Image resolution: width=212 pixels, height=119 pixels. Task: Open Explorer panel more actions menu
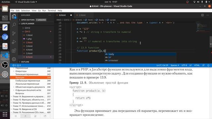50,15
